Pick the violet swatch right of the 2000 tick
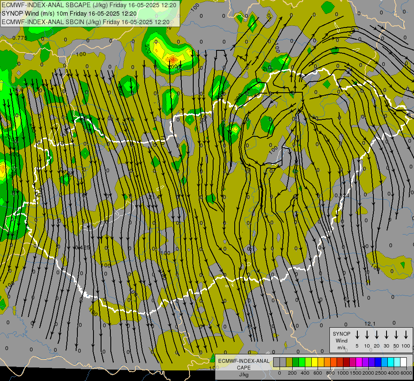 click(371, 362)
